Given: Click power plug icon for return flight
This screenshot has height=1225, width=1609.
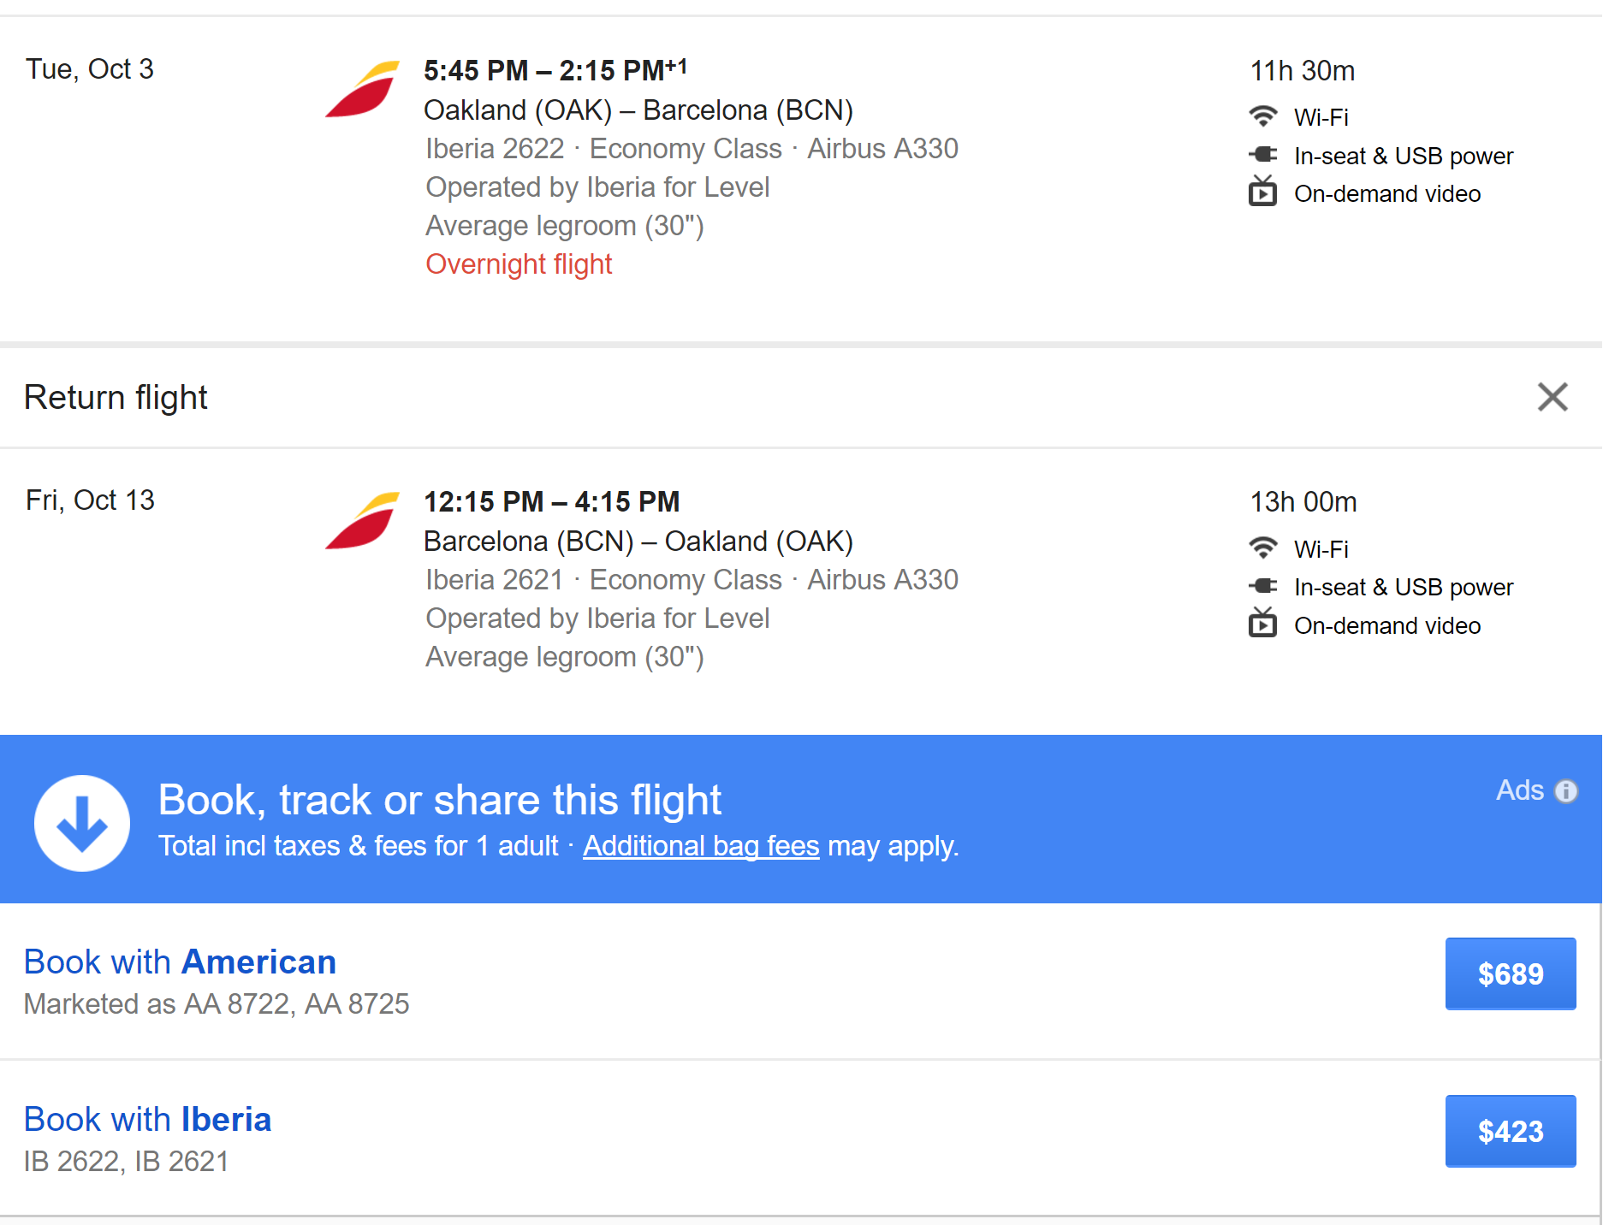Looking at the screenshot, I should point(1262,586).
